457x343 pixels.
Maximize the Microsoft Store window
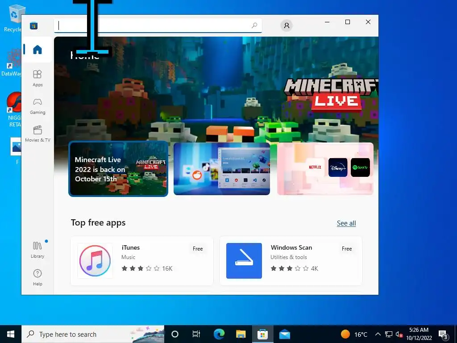(347, 22)
